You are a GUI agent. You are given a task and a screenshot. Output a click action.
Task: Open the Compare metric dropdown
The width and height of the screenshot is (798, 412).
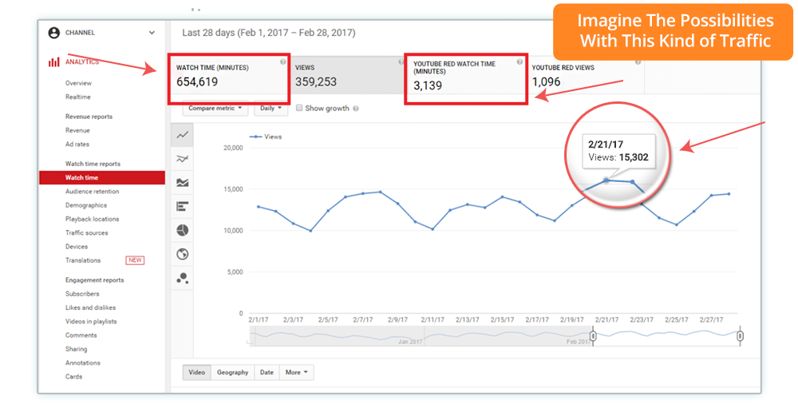[215, 108]
